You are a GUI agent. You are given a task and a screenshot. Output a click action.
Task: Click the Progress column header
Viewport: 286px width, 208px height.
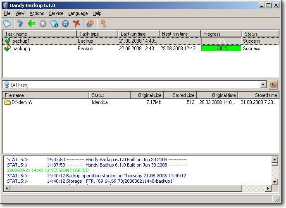click(x=221, y=34)
